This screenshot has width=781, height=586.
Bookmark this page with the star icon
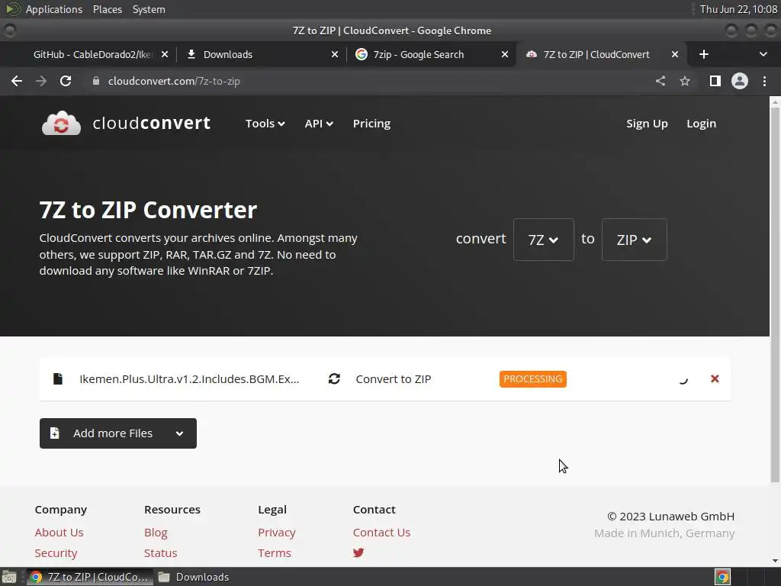pos(685,81)
